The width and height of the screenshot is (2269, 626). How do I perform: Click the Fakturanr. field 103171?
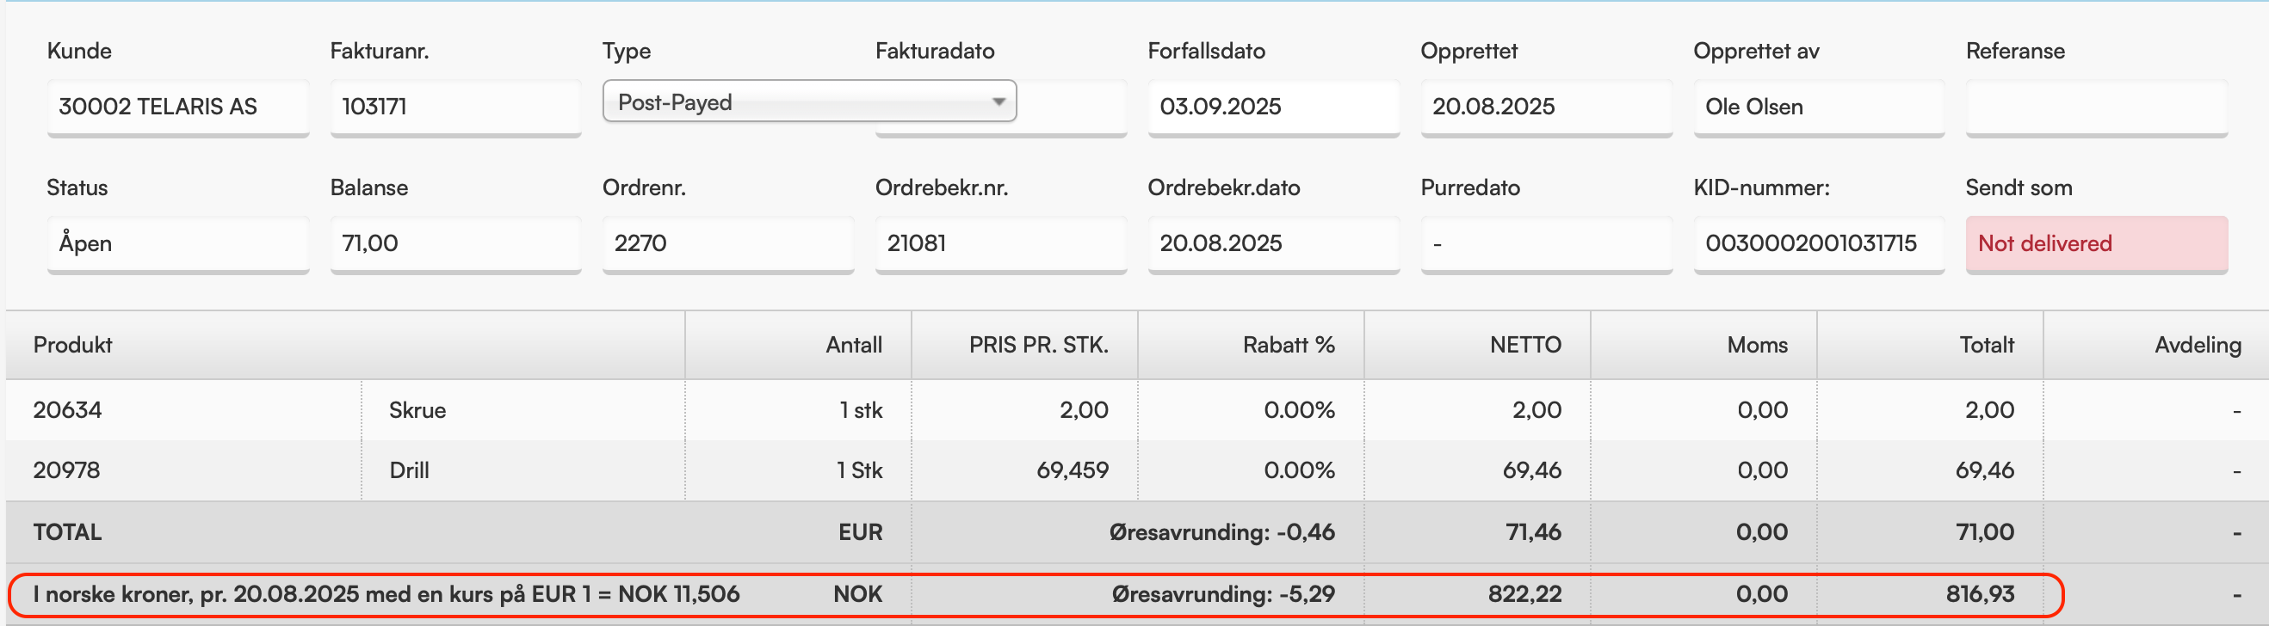454,107
